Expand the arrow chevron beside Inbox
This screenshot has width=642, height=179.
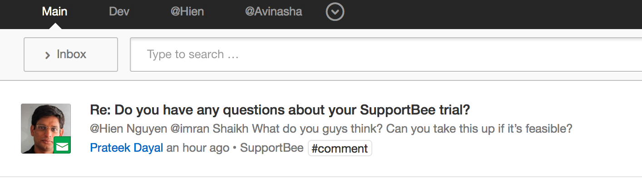coord(48,55)
